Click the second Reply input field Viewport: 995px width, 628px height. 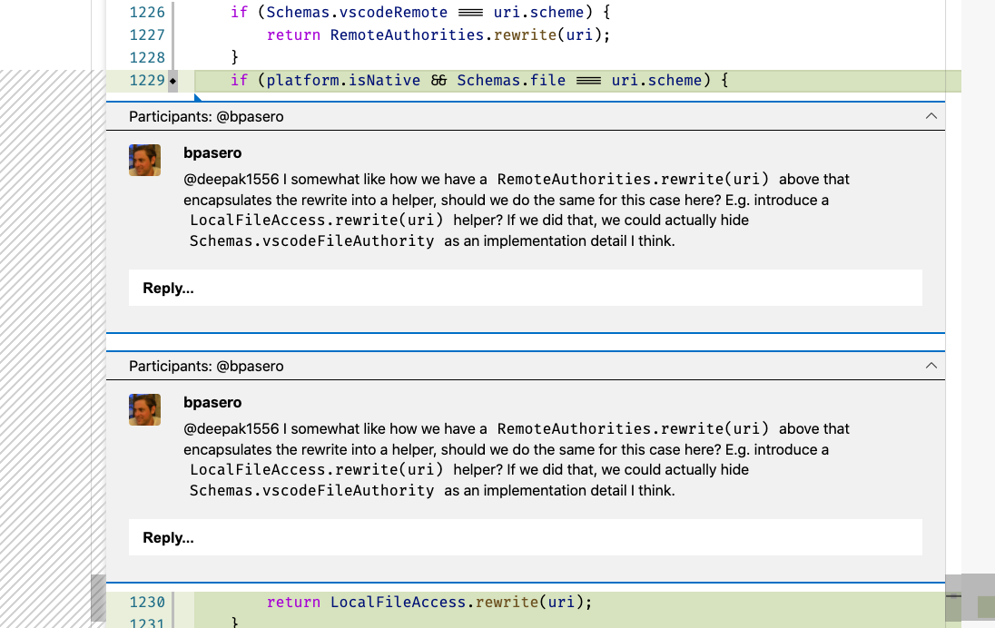(x=525, y=536)
